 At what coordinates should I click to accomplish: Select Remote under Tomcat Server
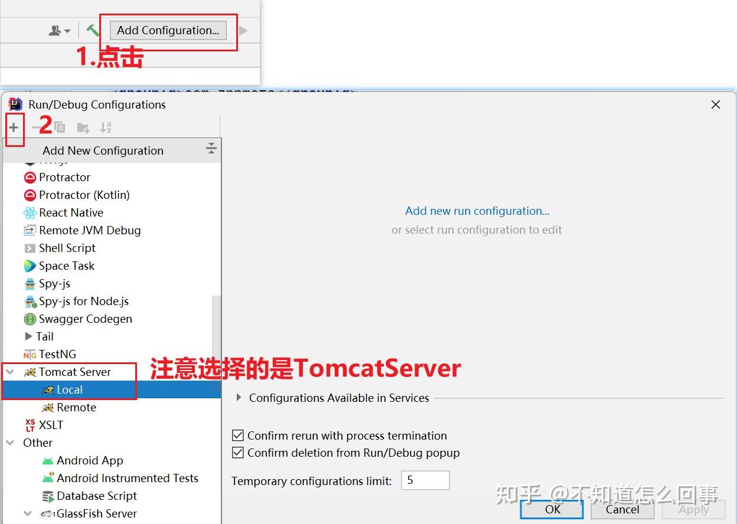coord(76,407)
